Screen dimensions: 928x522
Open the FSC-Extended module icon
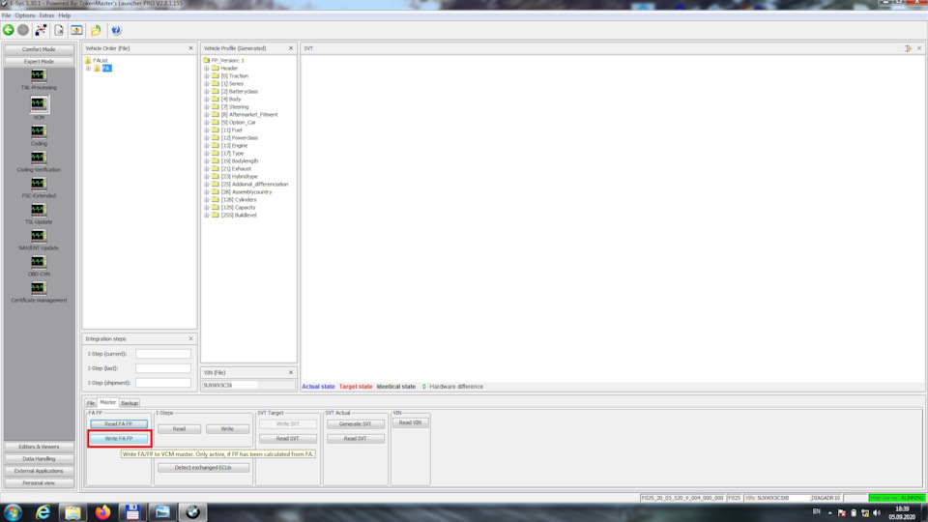[39, 184]
